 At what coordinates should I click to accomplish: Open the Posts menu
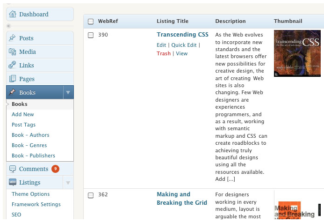(x=40, y=38)
